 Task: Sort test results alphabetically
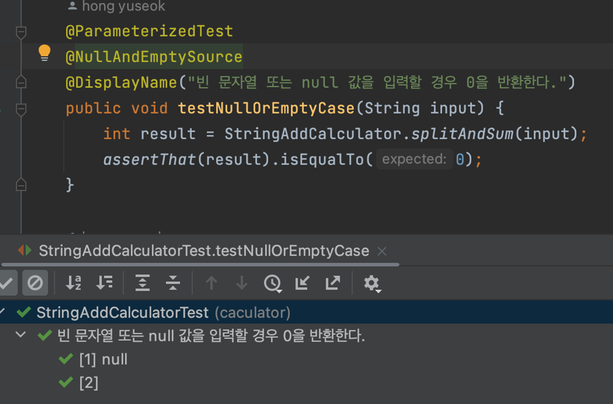[x=74, y=283]
